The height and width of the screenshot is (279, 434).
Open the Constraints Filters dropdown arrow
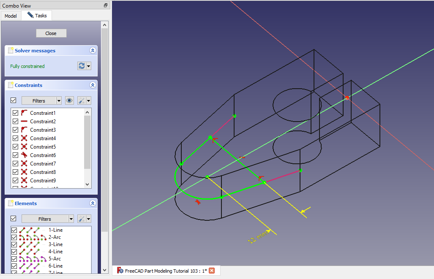[58, 100]
